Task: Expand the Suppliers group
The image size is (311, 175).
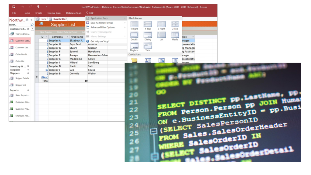Action: pos(28,70)
